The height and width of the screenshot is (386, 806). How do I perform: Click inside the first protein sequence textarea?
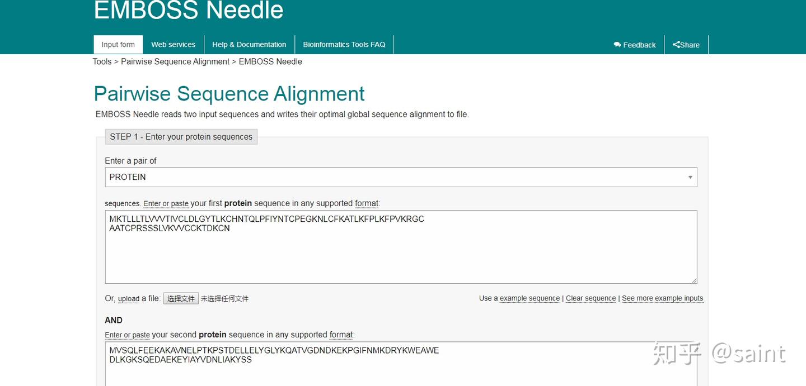coord(400,246)
